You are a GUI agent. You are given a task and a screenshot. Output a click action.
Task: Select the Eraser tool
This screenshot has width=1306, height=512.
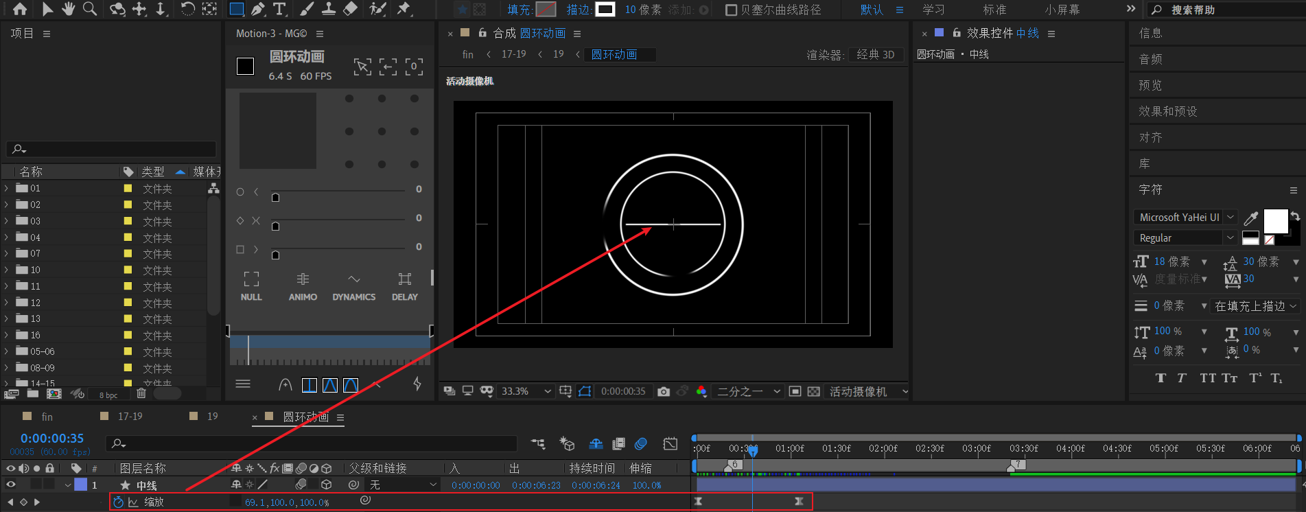coord(350,9)
